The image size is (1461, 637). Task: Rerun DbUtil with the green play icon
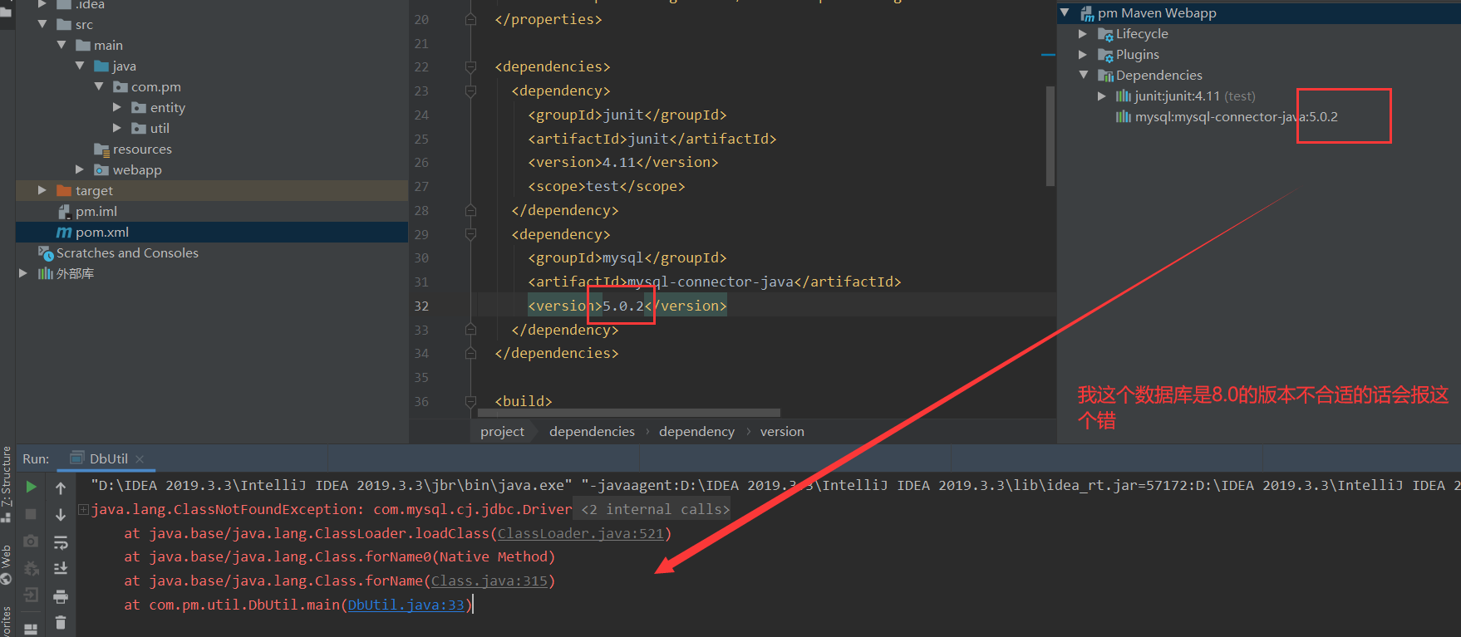pos(31,487)
